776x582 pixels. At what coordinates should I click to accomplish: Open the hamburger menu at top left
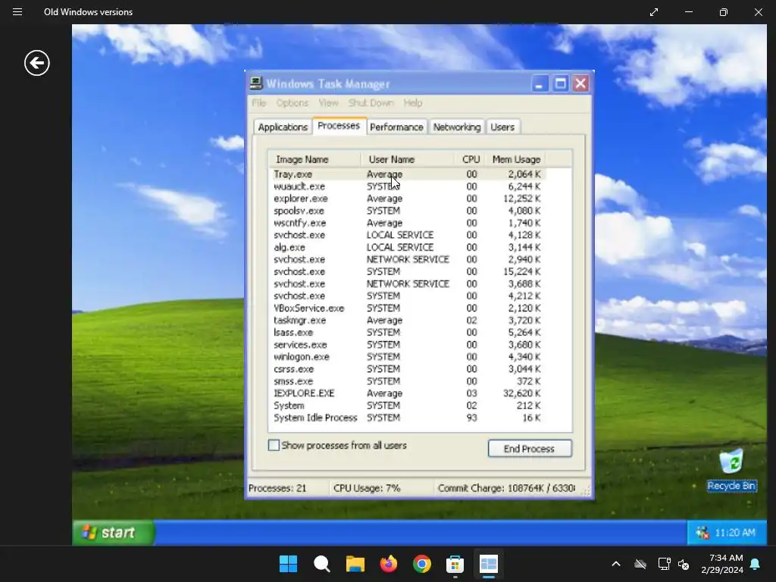pyautogui.click(x=17, y=12)
